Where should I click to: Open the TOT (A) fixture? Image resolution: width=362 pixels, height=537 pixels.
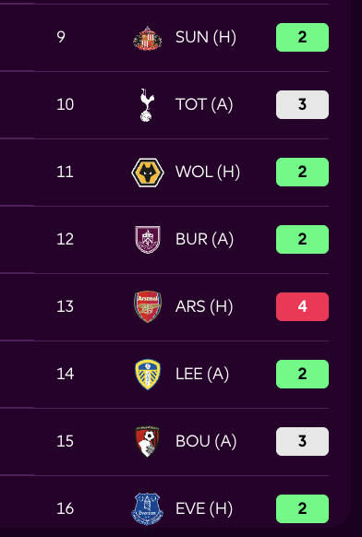coord(204,105)
